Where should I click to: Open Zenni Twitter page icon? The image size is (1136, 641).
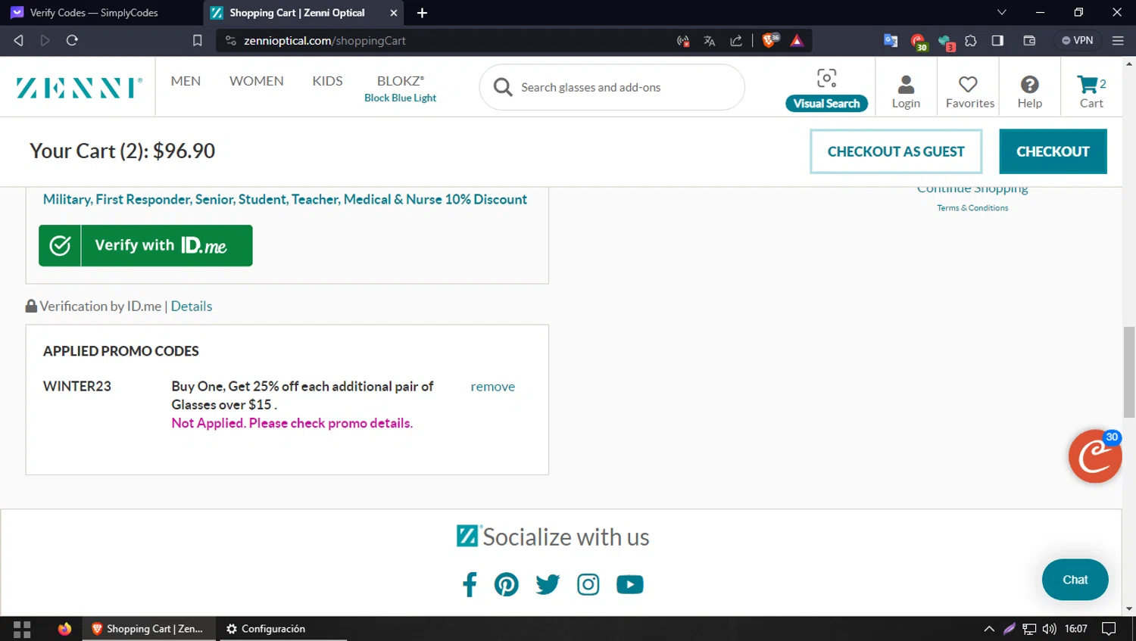tap(548, 584)
